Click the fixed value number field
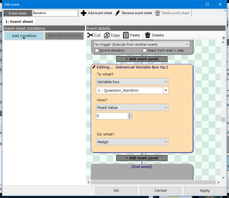The width and height of the screenshot is (229, 198). [112, 116]
